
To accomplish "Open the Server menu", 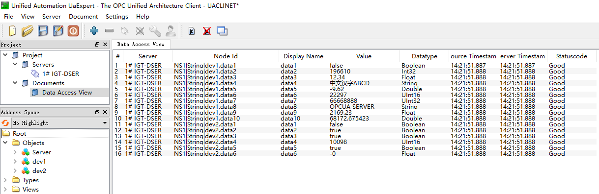I will pos(52,17).
